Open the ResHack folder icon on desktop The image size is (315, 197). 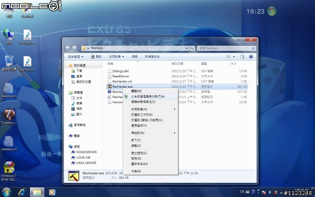pyautogui.click(x=27, y=10)
